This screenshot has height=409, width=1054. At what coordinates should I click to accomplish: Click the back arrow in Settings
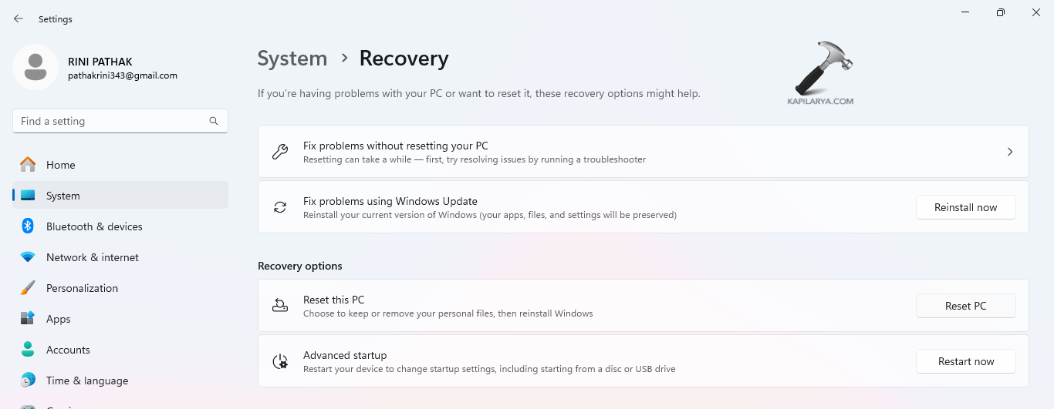[x=19, y=18]
